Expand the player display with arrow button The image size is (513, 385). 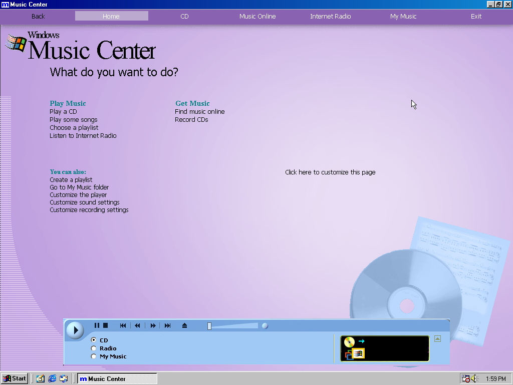click(437, 339)
